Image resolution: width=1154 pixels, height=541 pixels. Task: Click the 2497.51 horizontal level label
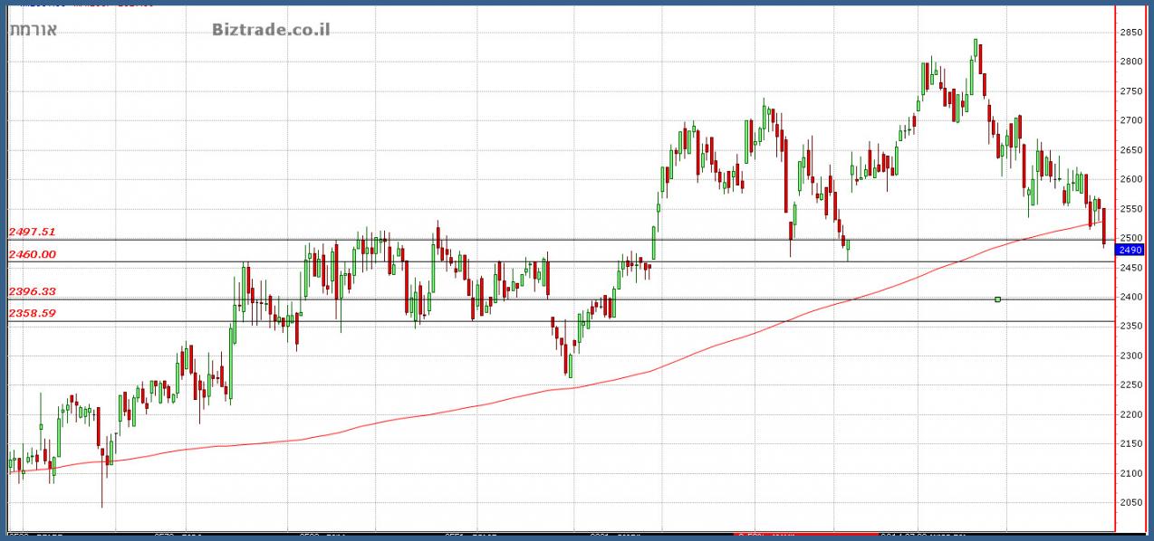pos(33,233)
